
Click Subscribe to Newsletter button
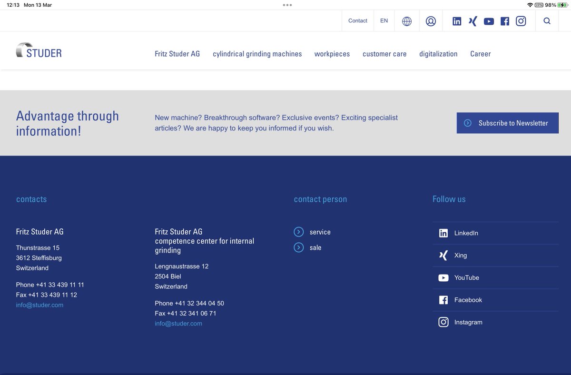[x=508, y=123]
